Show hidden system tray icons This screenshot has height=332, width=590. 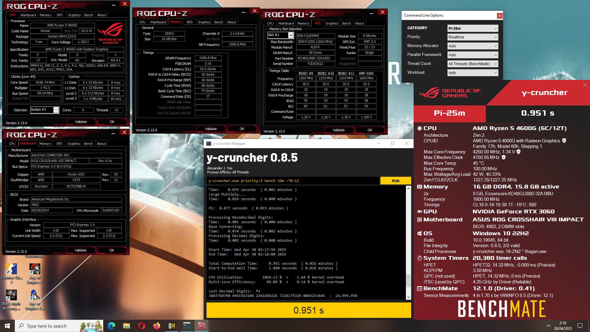coord(549,326)
